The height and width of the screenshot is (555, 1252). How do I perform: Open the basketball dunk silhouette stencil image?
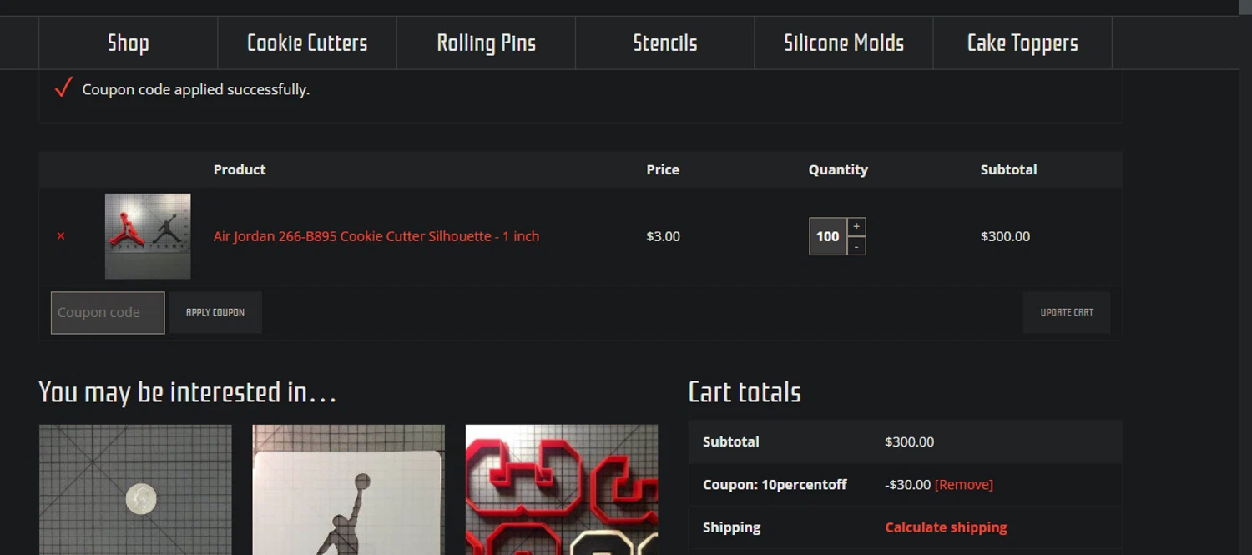(x=349, y=490)
